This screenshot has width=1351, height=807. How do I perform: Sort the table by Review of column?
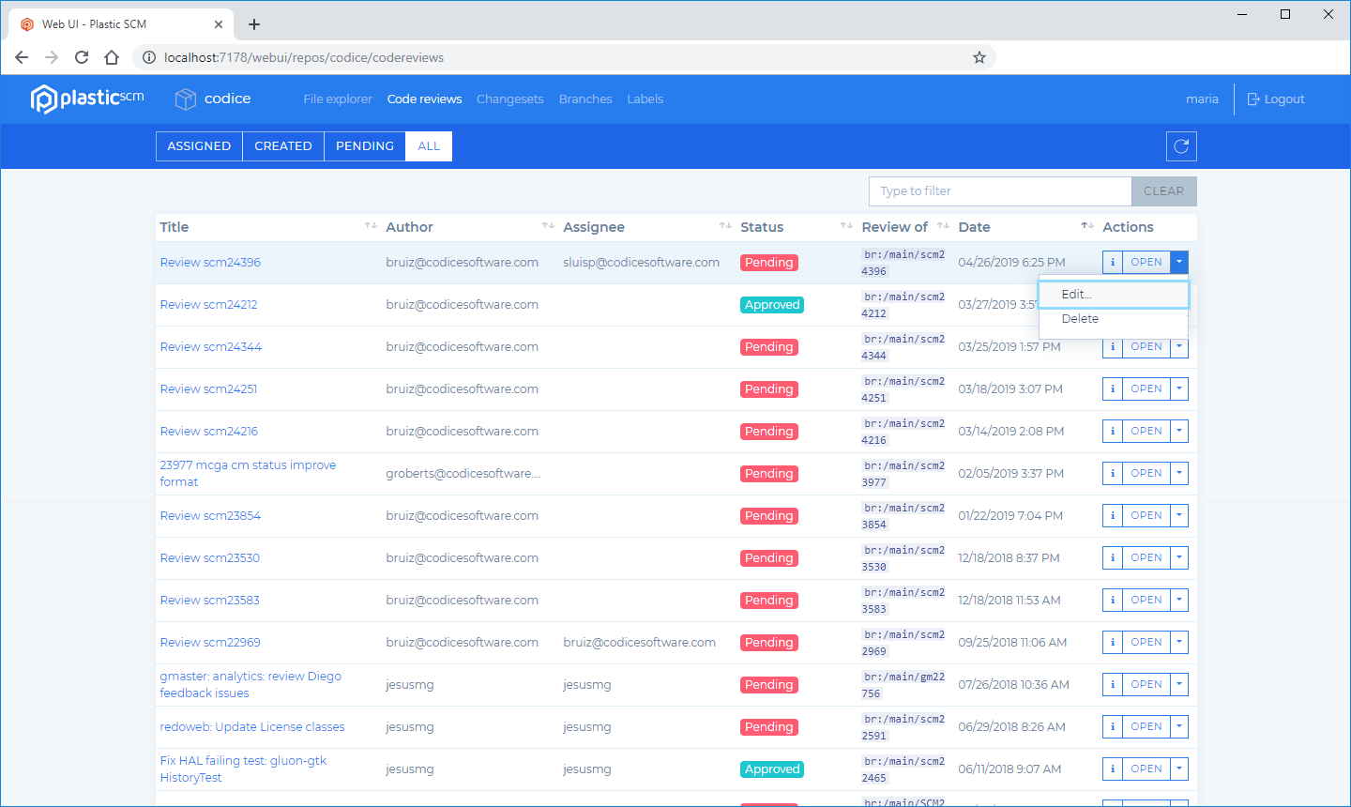tap(943, 226)
